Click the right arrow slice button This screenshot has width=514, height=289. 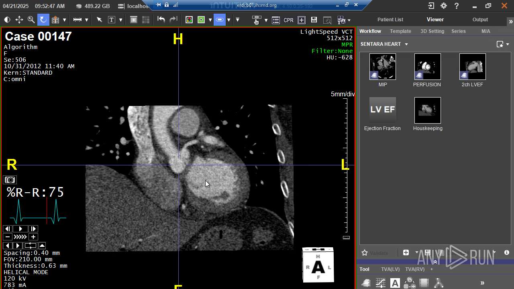pos(17,246)
